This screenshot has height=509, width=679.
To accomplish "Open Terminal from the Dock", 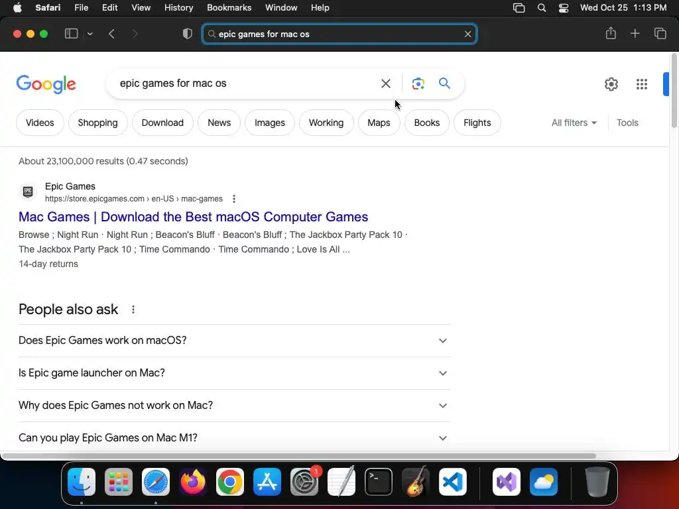I will 379,482.
